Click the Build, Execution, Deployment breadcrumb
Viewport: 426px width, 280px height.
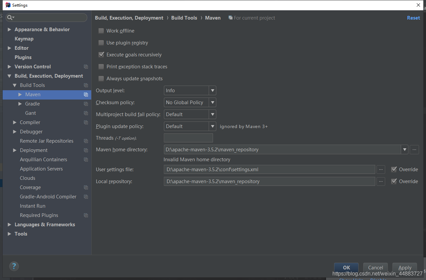(x=129, y=18)
